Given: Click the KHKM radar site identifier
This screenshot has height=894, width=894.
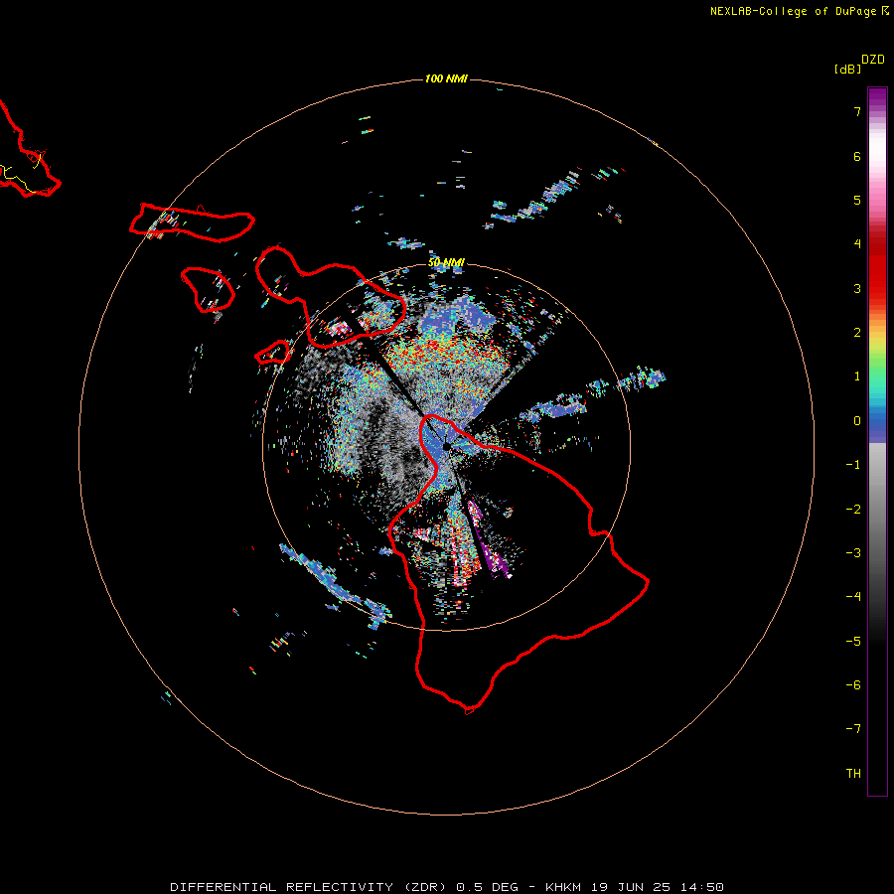Looking at the screenshot, I should 563,887.
